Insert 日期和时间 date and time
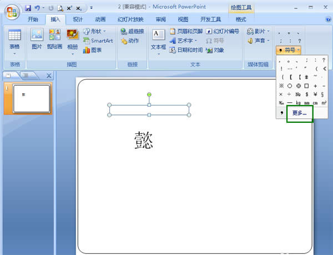The height and width of the screenshot is (255, 333). 186,50
